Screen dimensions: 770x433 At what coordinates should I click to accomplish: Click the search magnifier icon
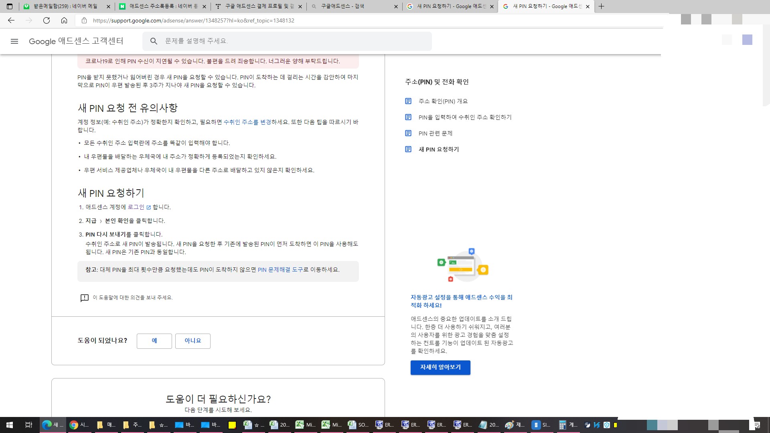point(154,41)
